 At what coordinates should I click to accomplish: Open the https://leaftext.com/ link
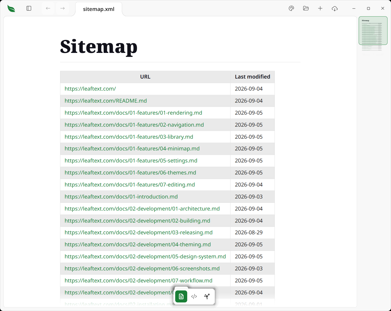90,89
